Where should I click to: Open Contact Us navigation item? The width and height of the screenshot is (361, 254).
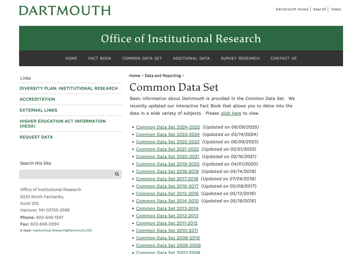[x=283, y=58]
